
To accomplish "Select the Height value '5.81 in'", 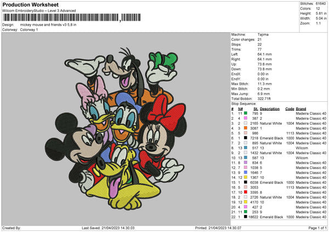I will pyautogui.click(x=321, y=13).
